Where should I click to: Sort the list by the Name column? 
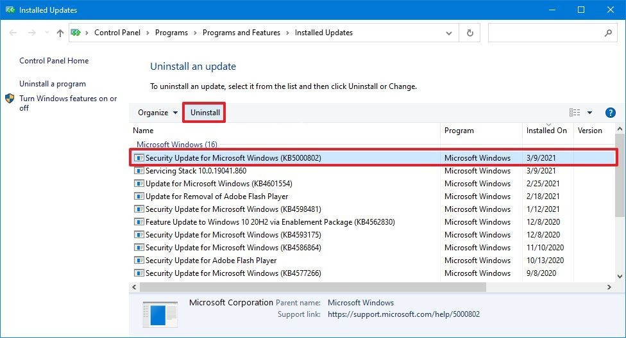286,131
